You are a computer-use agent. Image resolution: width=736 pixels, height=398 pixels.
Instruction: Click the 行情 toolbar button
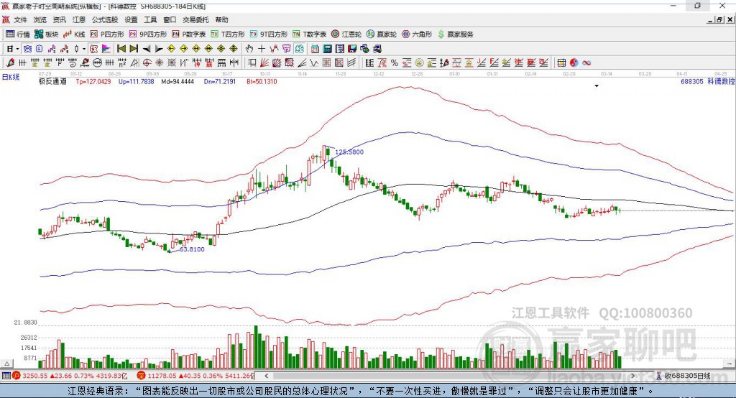click(x=18, y=34)
